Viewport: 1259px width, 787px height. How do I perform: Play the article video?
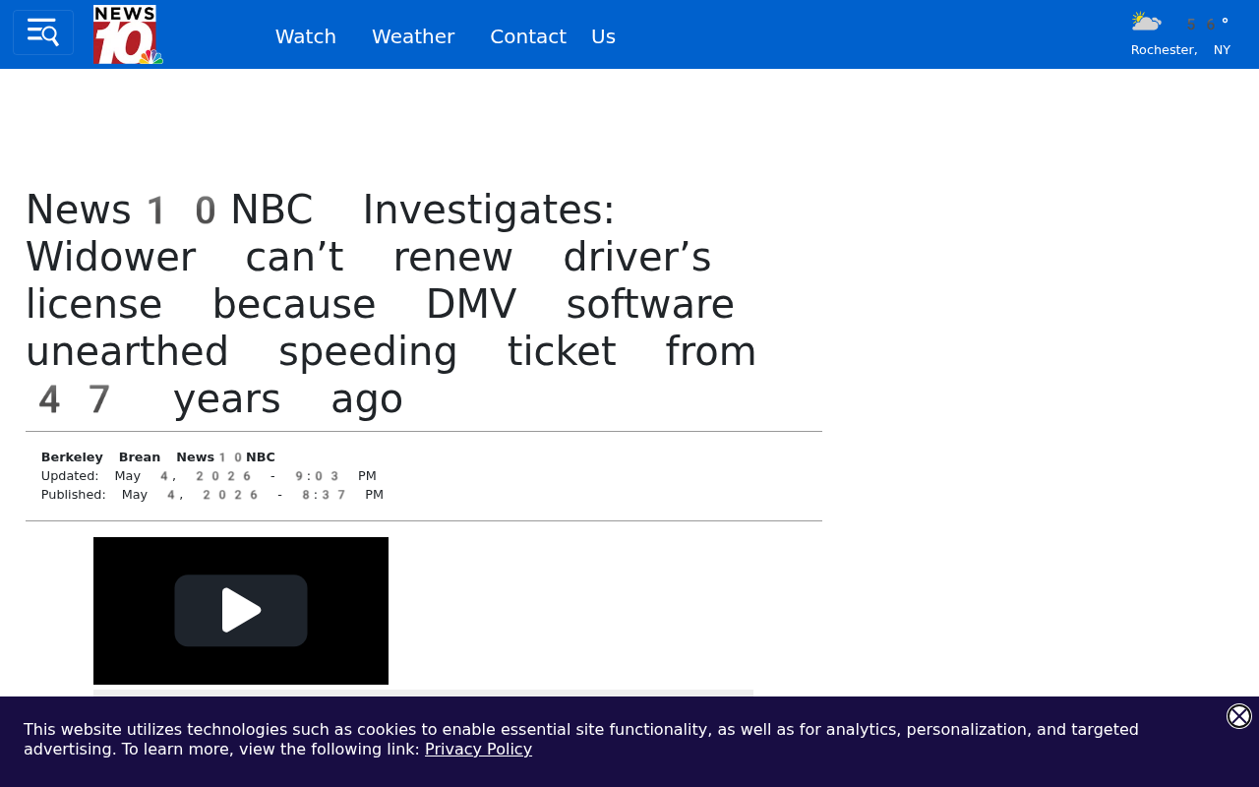pyautogui.click(x=241, y=611)
